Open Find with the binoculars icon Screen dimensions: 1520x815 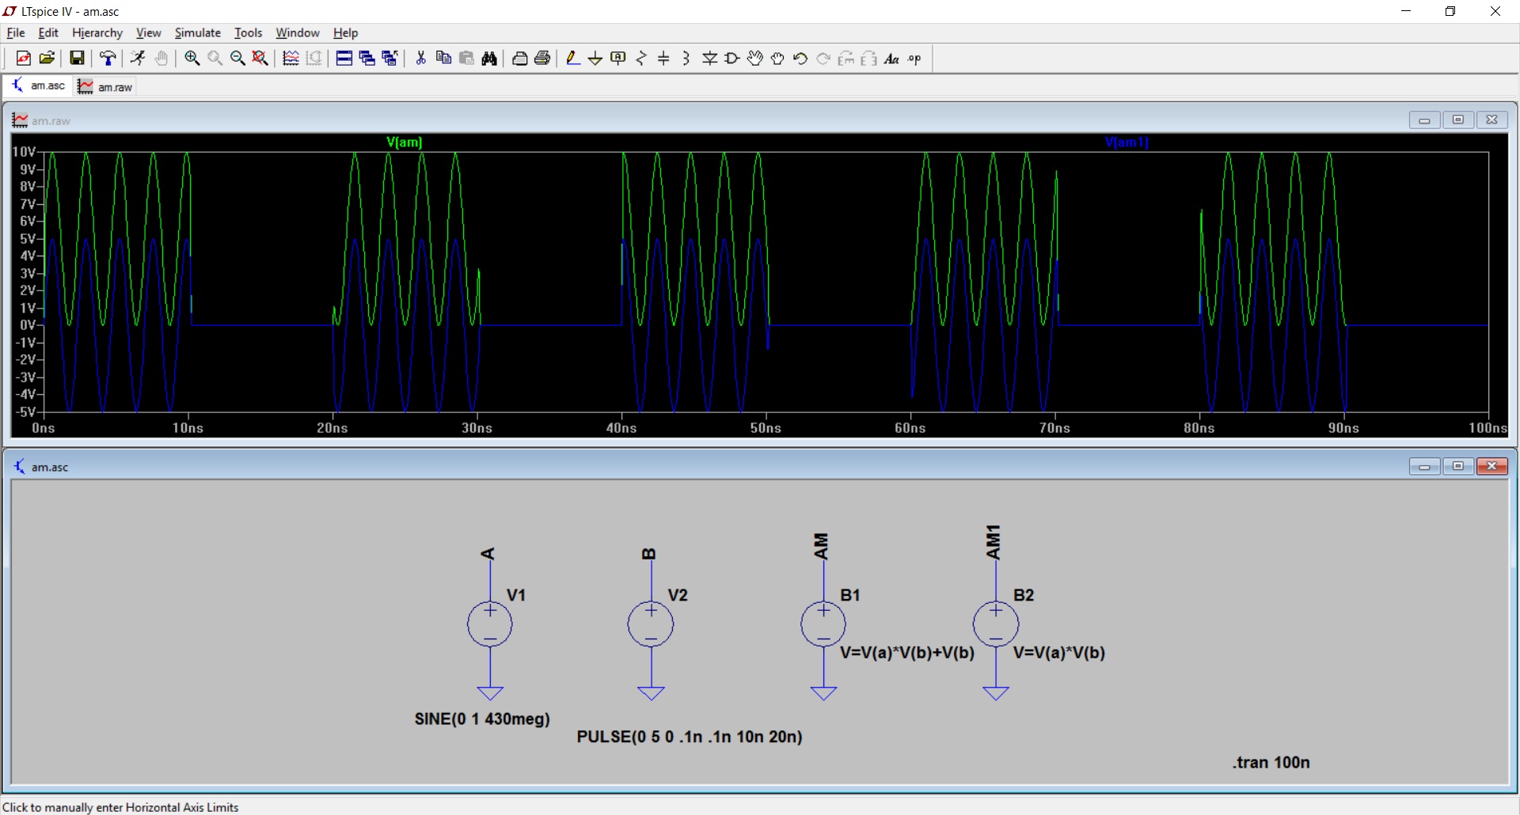point(489,59)
